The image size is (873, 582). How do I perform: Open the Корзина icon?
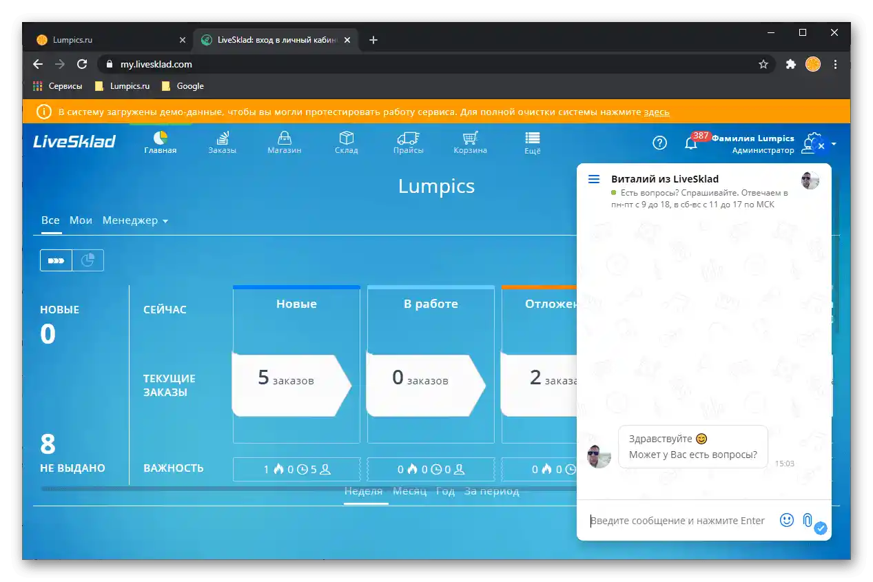click(x=470, y=138)
